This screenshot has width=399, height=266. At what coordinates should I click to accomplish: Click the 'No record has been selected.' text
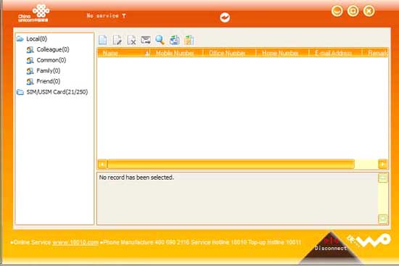tap(136, 178)
